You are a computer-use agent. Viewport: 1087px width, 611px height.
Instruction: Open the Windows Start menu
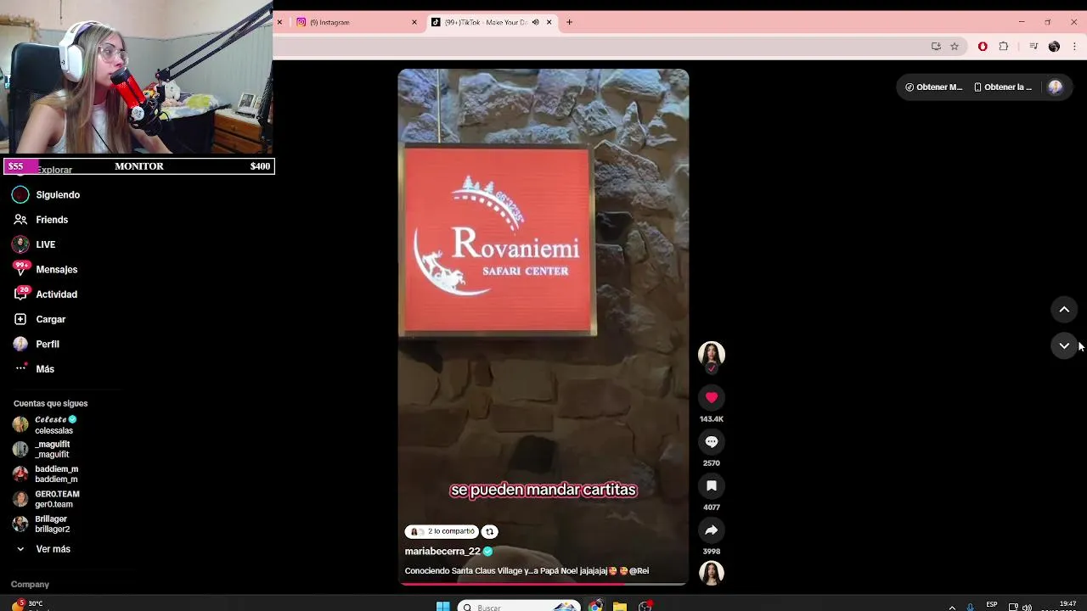click(x=442, y=606)
